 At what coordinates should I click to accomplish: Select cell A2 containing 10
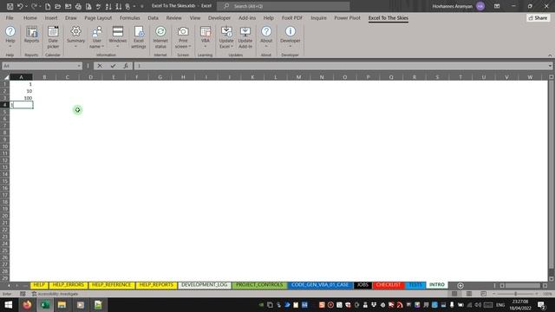[21, 91]
